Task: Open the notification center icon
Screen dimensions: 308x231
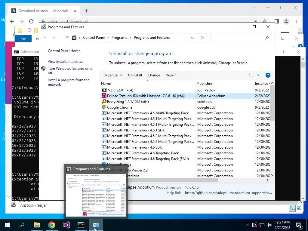Action: coord(299,225)
